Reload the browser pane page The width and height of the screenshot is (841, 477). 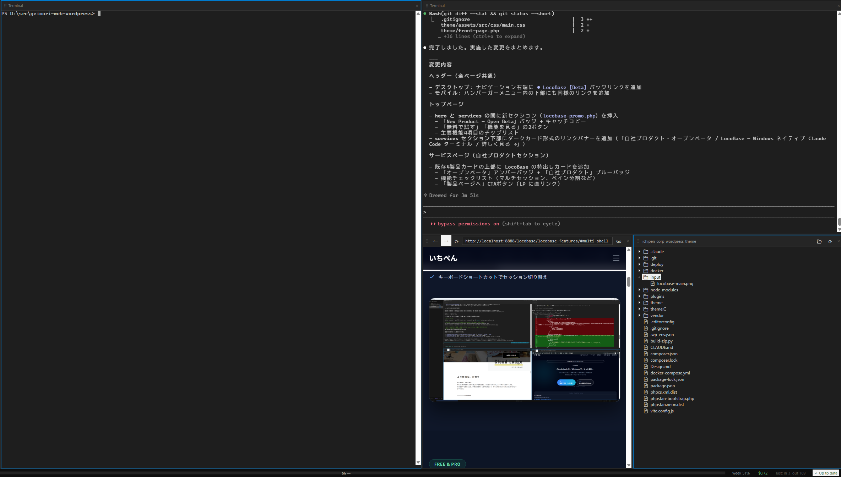click(x=456, y=241)
